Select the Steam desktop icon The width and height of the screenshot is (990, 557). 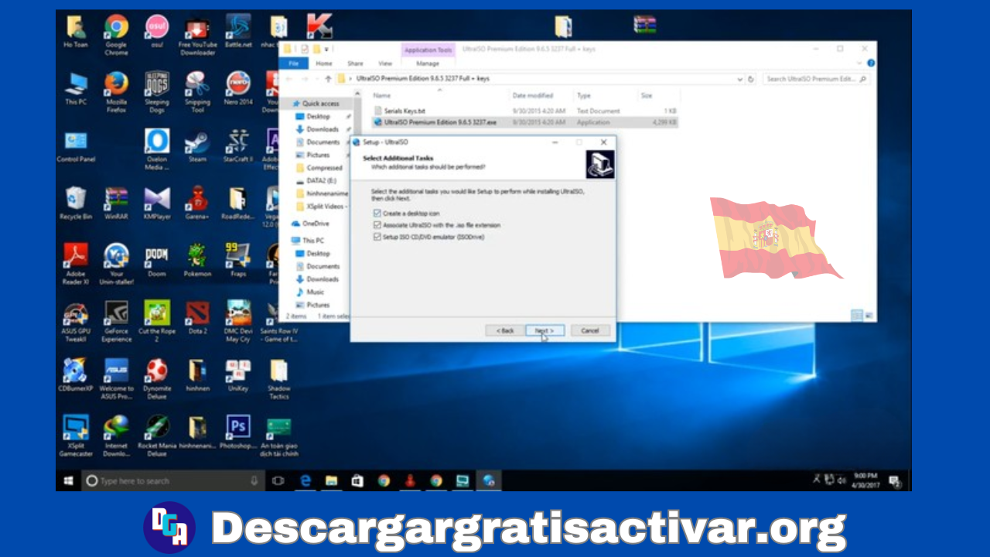(197, 145)
